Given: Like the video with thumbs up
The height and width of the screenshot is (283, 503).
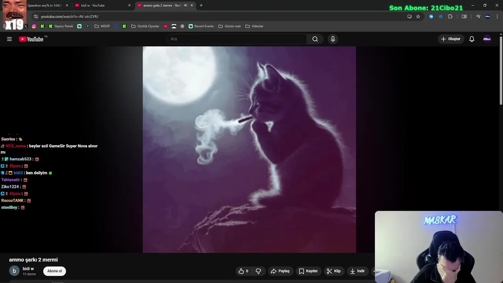Looking at the screenshot, I should point(243,271).
